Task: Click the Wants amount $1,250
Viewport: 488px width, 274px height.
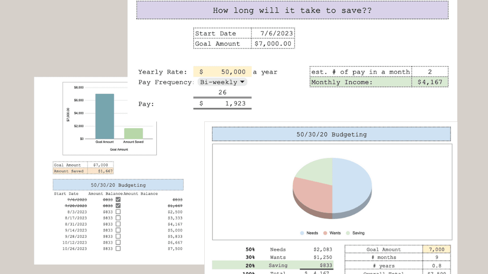Action: click(x=323, y=257)
